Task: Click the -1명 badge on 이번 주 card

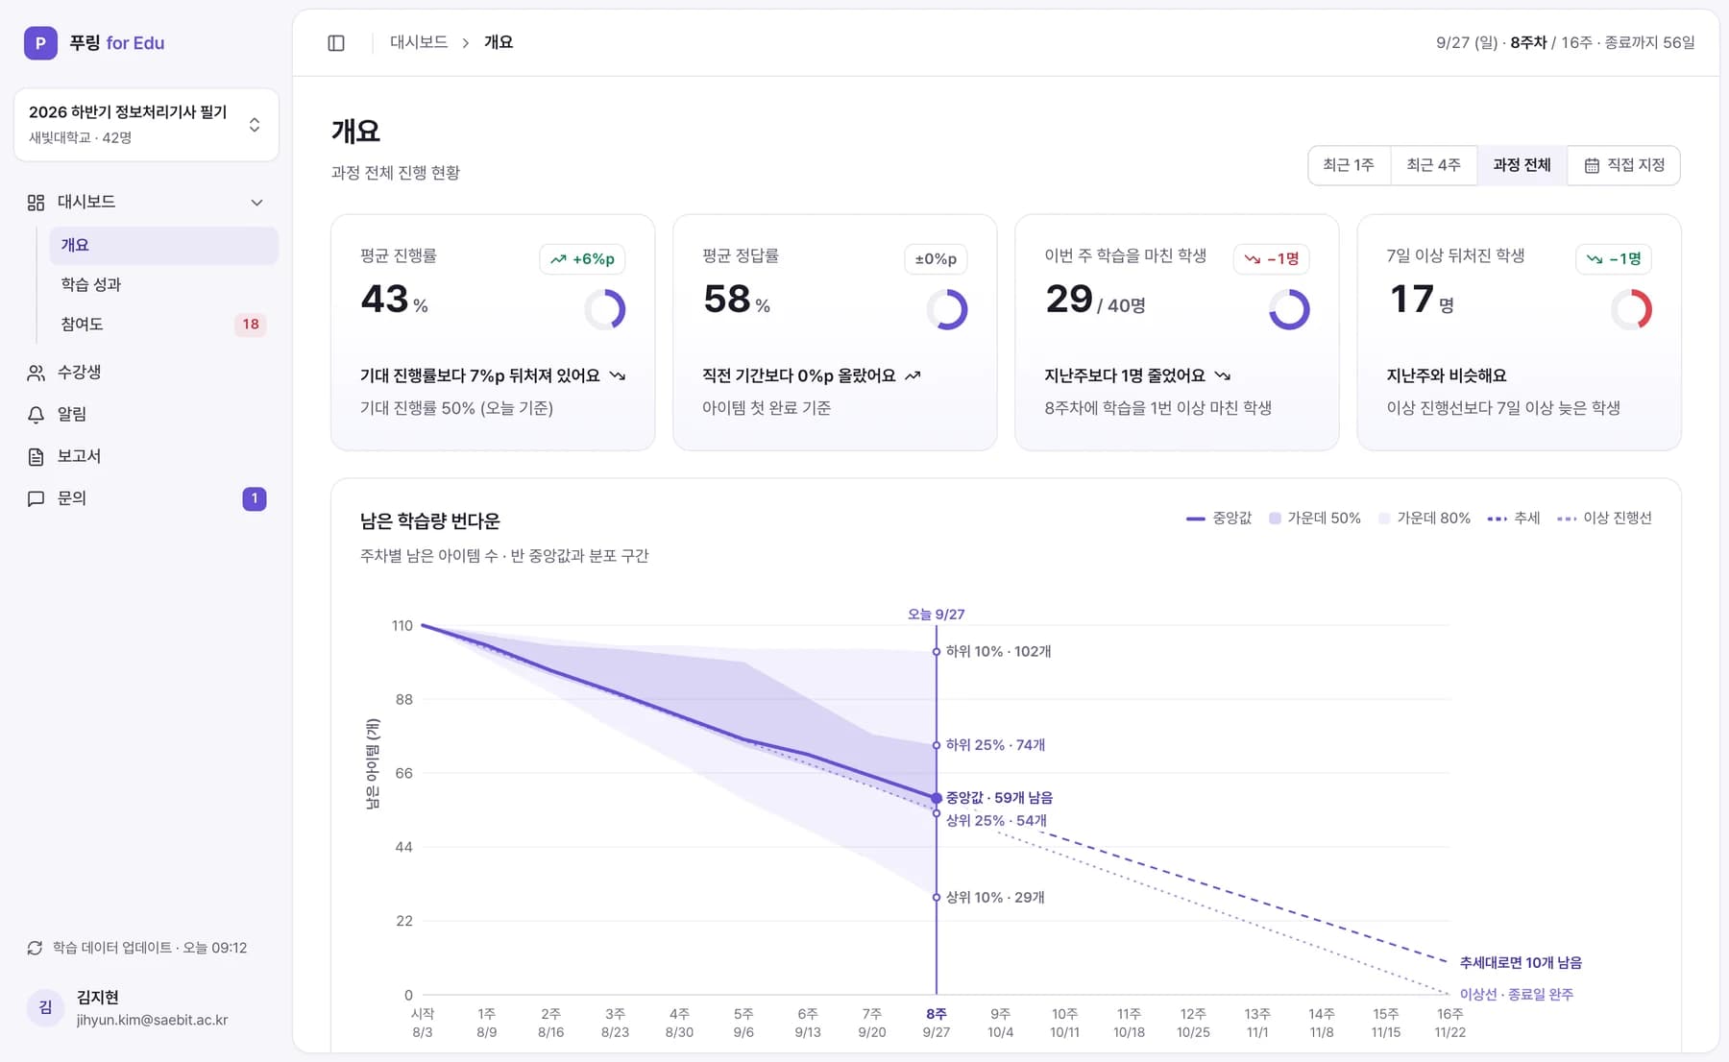Action: [1271, 259]
